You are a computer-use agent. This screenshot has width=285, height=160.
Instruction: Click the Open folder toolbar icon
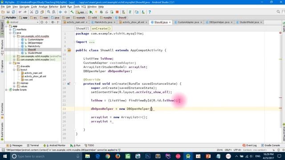[3, 12]
